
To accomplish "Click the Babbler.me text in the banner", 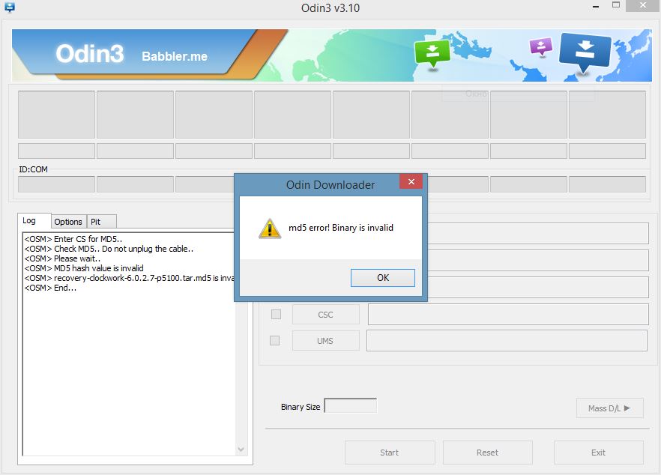I will coord(175,56).
